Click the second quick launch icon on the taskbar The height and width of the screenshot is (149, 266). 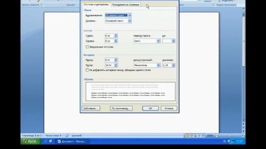click(x=51, y=141)
